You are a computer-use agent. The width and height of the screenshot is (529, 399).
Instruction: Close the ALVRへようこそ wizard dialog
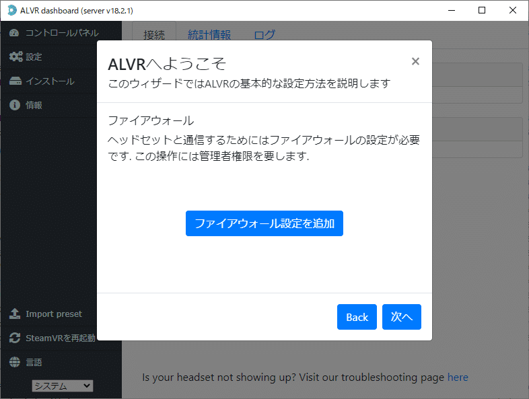(x=415, y=61)
